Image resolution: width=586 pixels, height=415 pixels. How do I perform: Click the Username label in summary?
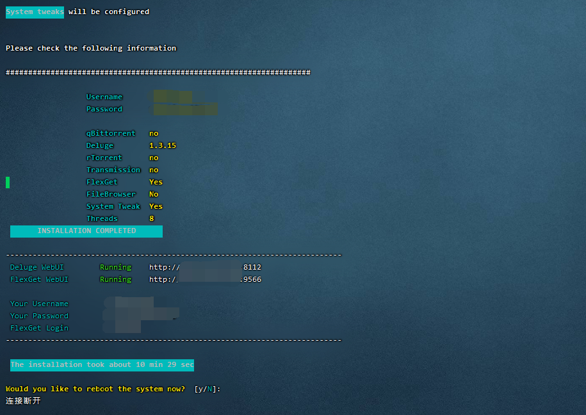104,97
